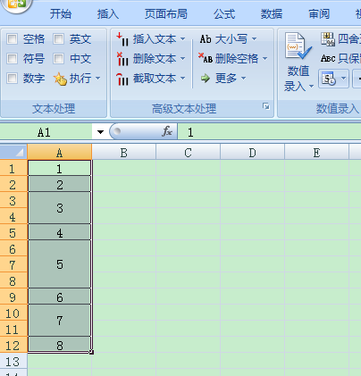Click the 更多 green arrow icon
Viewport: 361px width, 376px height.
coord(206,79)
